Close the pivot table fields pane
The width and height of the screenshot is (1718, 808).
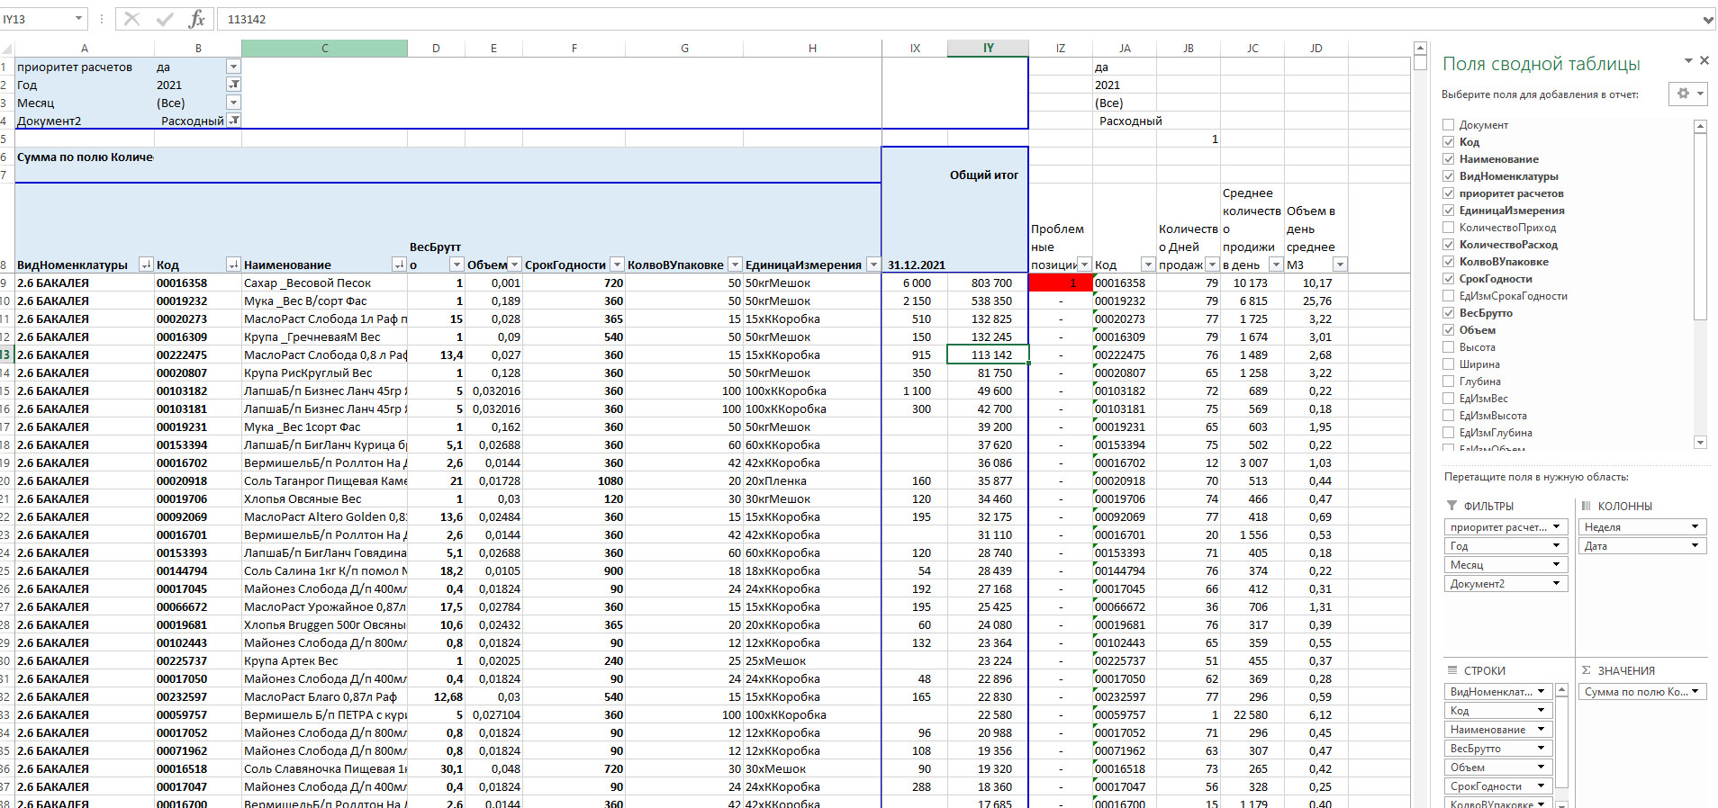(x=1704, y=60)
